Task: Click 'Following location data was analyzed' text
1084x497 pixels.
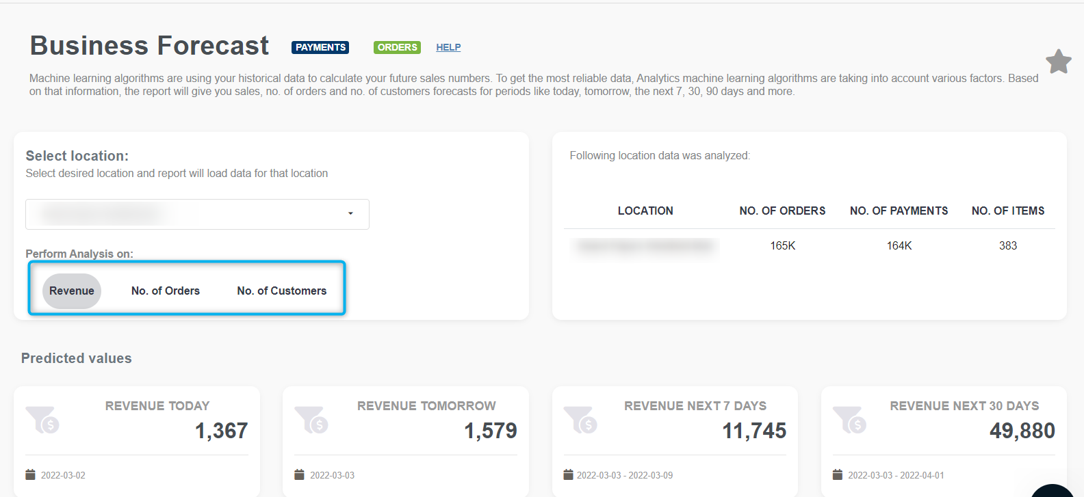Action: [660, 156]
